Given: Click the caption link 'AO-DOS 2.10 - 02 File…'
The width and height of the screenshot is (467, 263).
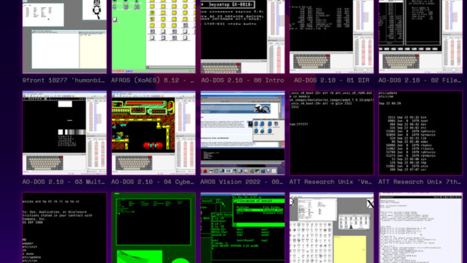Looking at the screenshot, I should tap(419, 80).
